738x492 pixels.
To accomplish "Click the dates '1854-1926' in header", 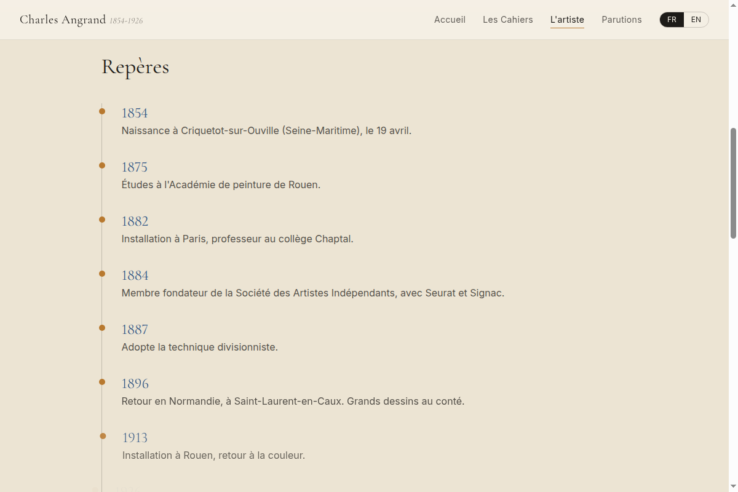I will point(126,21).
